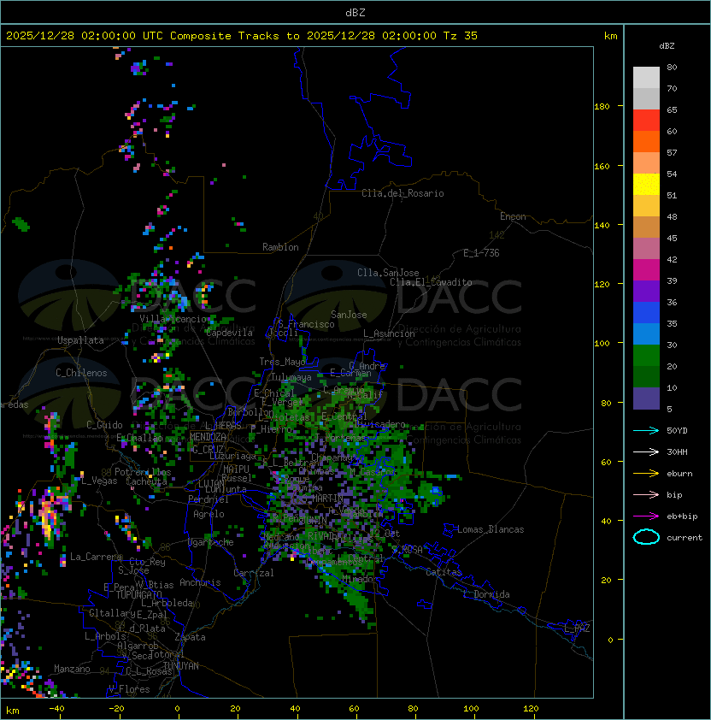This screenshot has width=711, height=720.
Task: Click the TUPUNGATO label
Action: (x=138, y=595)
